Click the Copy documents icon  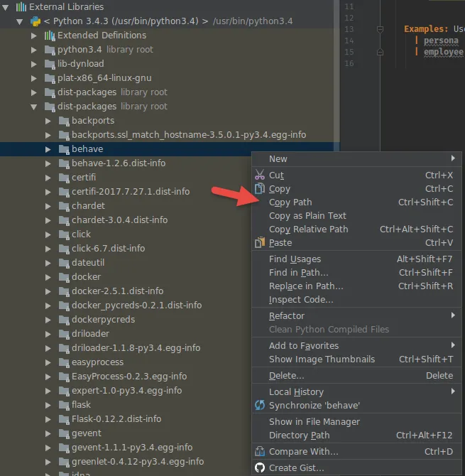point(260,188)
